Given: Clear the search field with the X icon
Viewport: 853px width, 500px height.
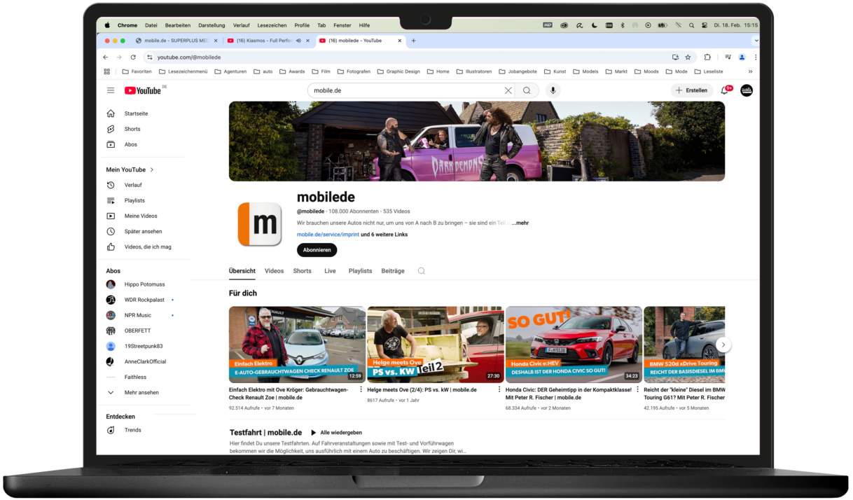Looking at the screenshot, I should click(508, 90).
